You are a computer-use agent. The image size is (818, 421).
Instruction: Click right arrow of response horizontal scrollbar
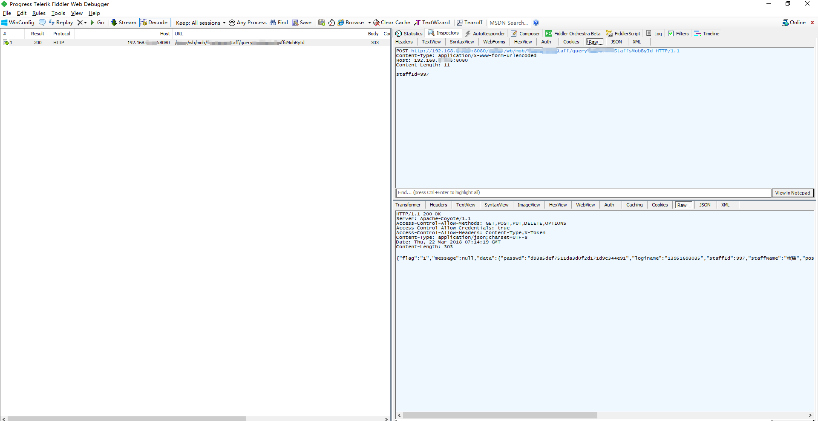tap(810, 415)
